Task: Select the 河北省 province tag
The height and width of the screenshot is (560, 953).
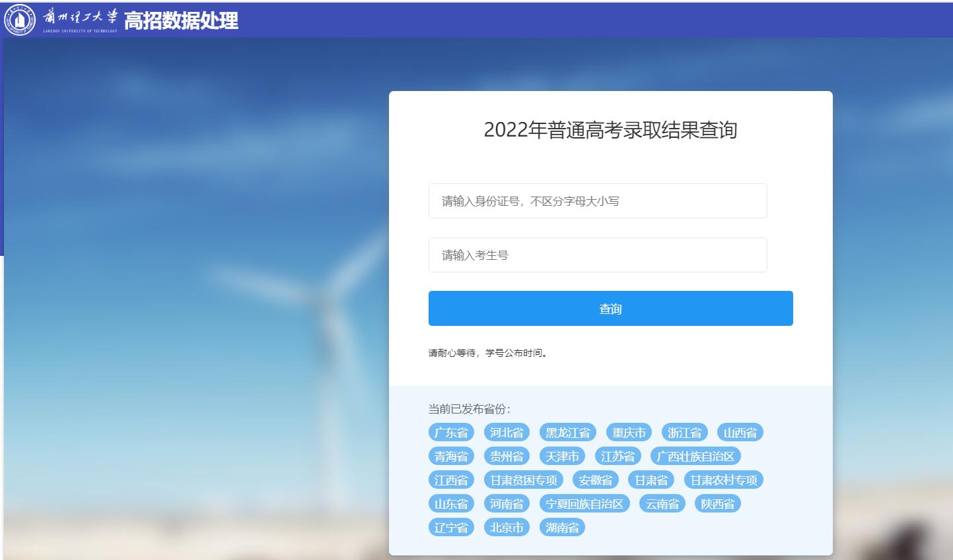Action: pos(507,433)
